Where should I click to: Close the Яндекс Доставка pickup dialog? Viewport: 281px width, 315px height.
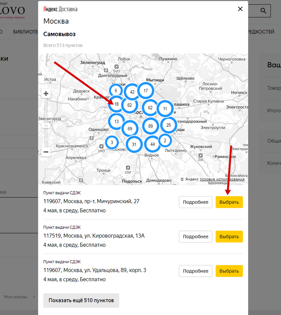tap(240, 9)
